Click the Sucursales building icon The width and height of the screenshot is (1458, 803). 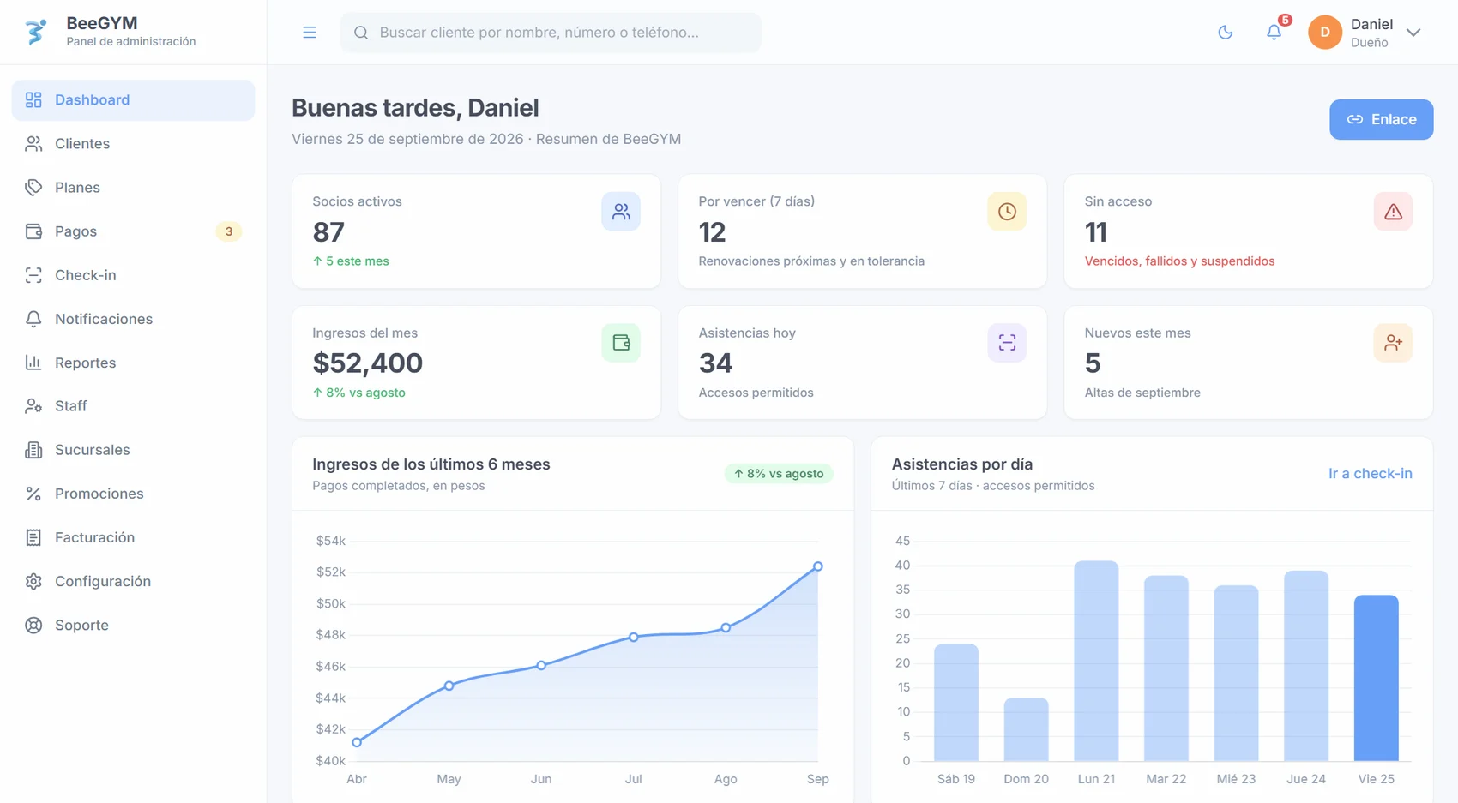33,450
